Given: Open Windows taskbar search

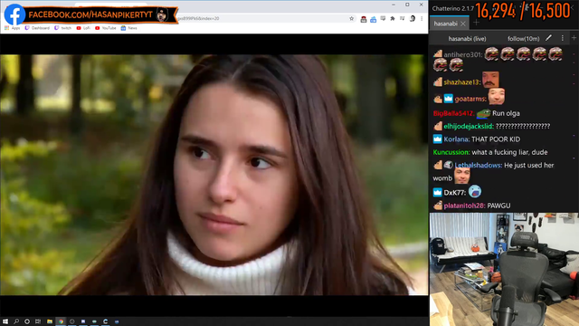Looking at the screenshot, I should (16, 321).
